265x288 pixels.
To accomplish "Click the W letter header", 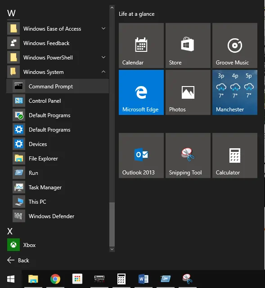I will [11, 13].
